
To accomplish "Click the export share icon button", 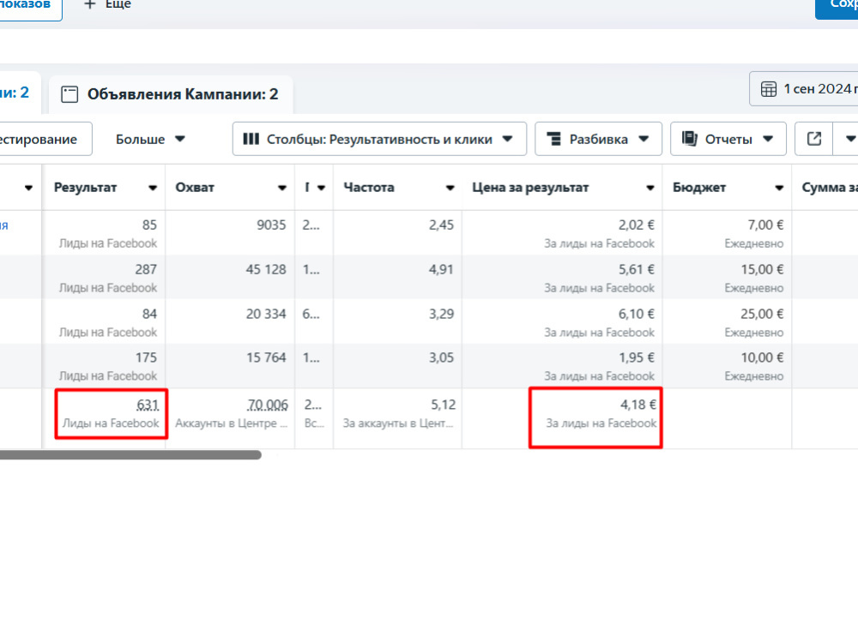I will click(x=813, y=139).
